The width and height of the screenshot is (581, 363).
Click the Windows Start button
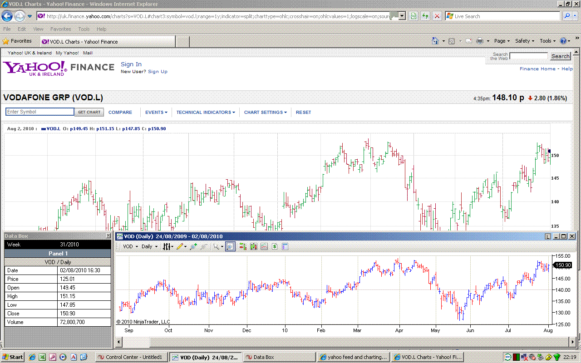(x=13, y=357)
